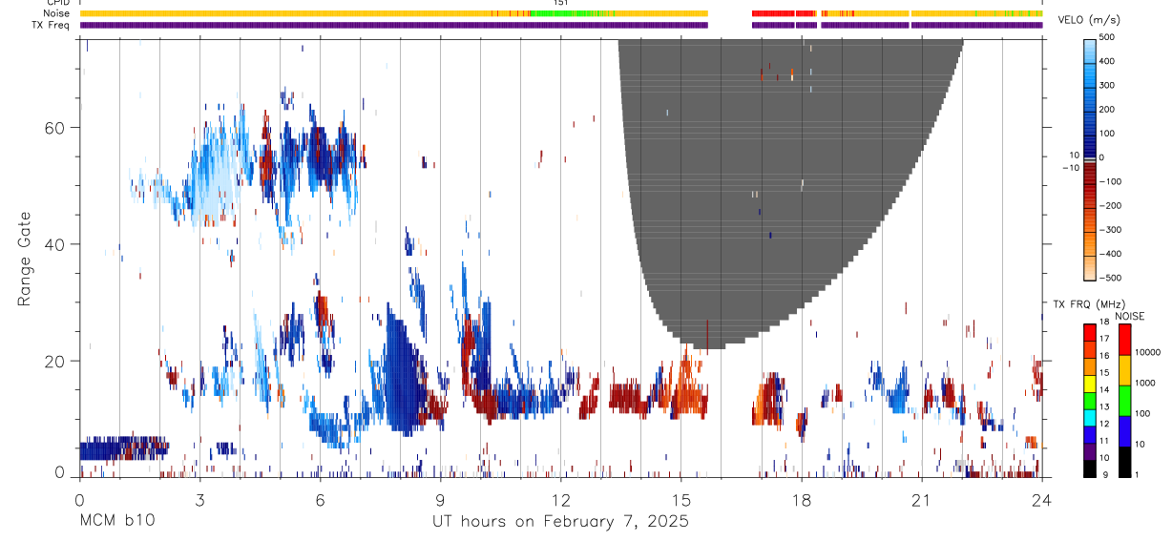The height and width of the screenshot is (541, 1172).
Task: Click the UT hours tick label 15
Action: click(680, 499)
